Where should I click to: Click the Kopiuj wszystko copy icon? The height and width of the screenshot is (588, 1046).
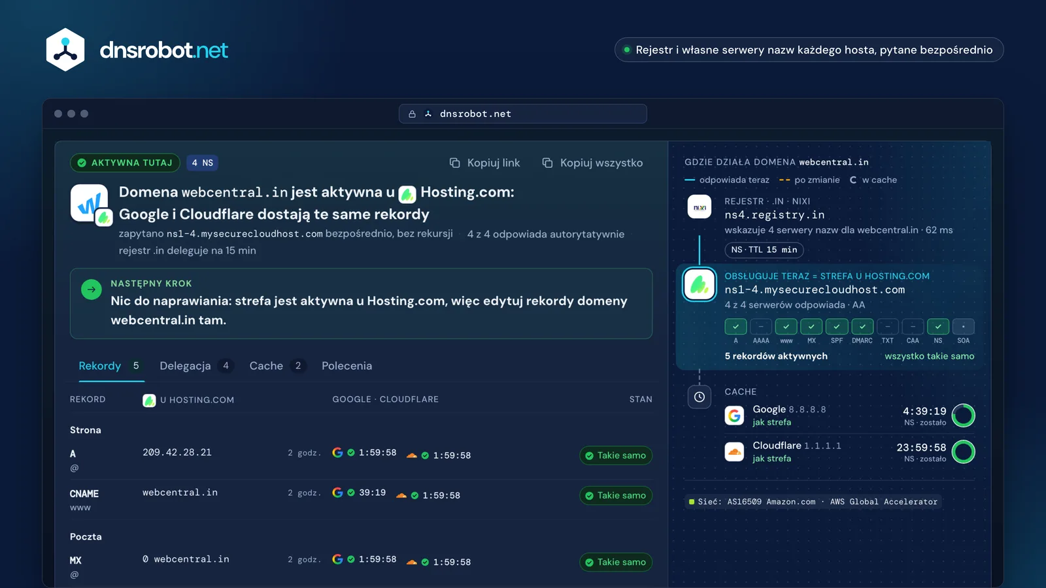(548, 163)
